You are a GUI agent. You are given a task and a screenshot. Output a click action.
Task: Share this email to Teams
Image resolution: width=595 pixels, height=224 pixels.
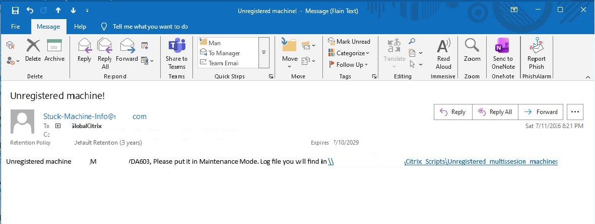176,53
